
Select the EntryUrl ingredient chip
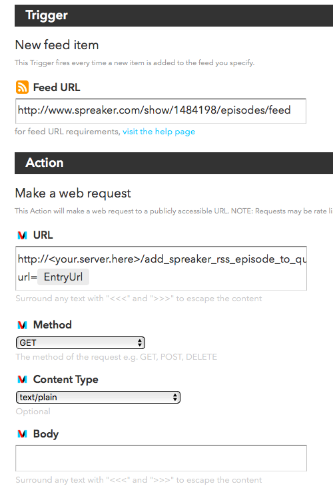pyautogui.click(x=63, y=277)
